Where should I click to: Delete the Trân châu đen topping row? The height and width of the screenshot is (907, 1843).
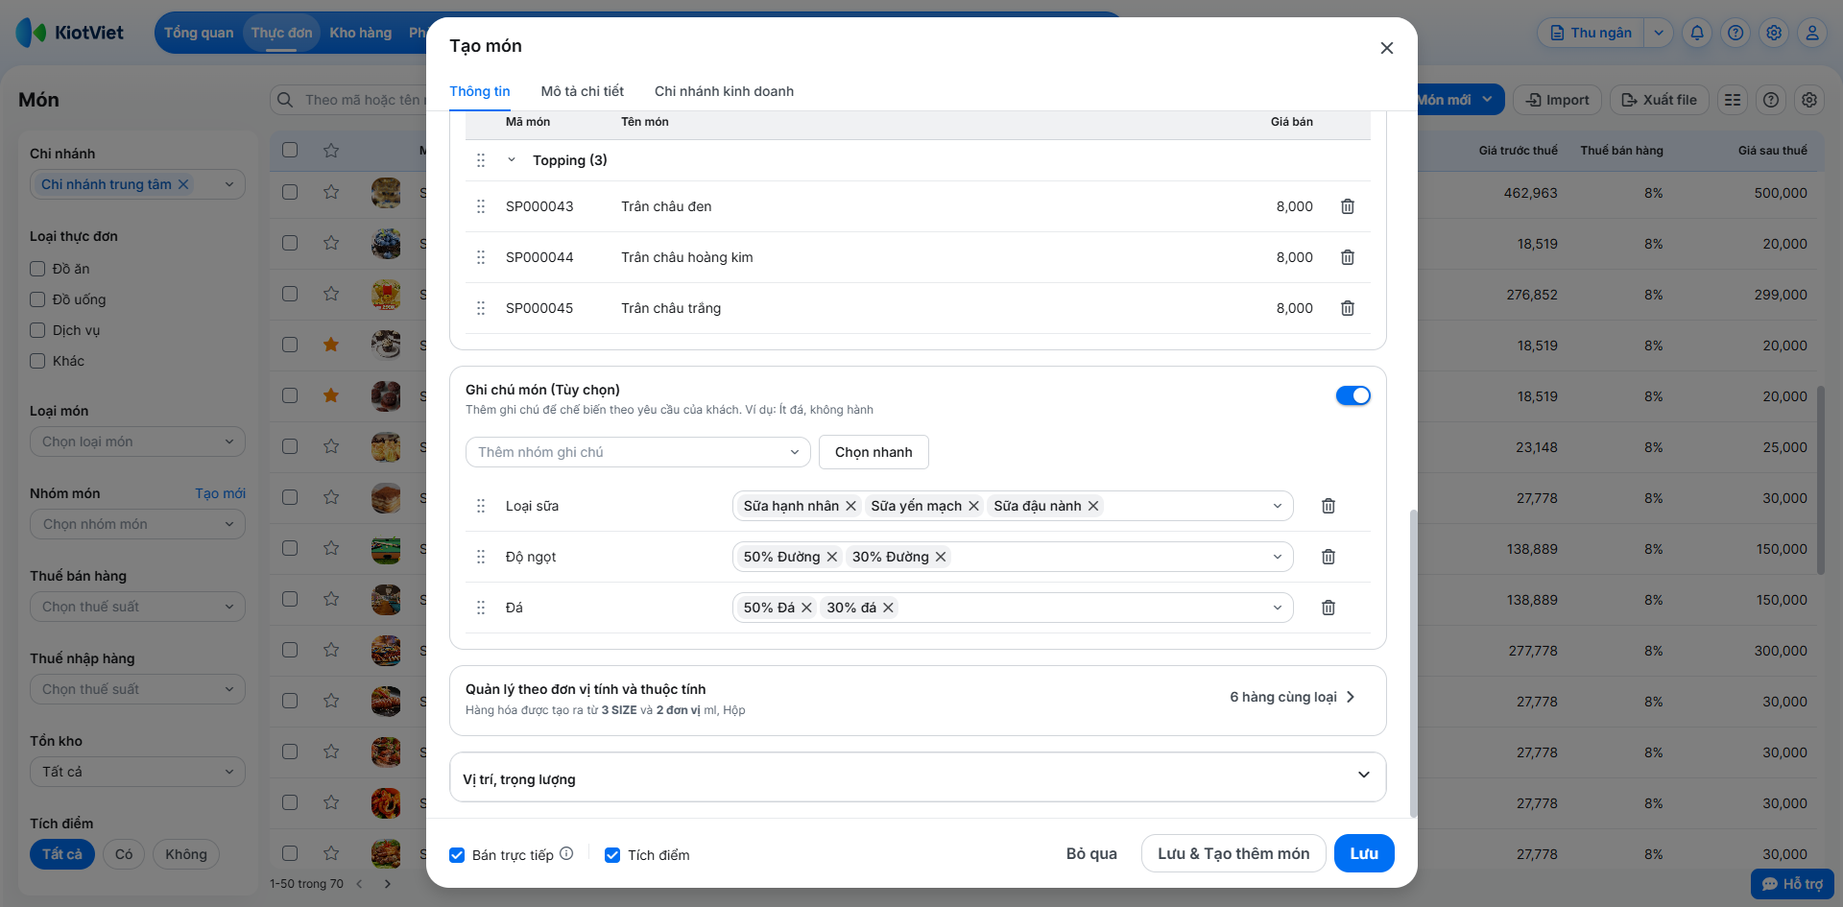pyautogui.click(x=1348, y=206)
